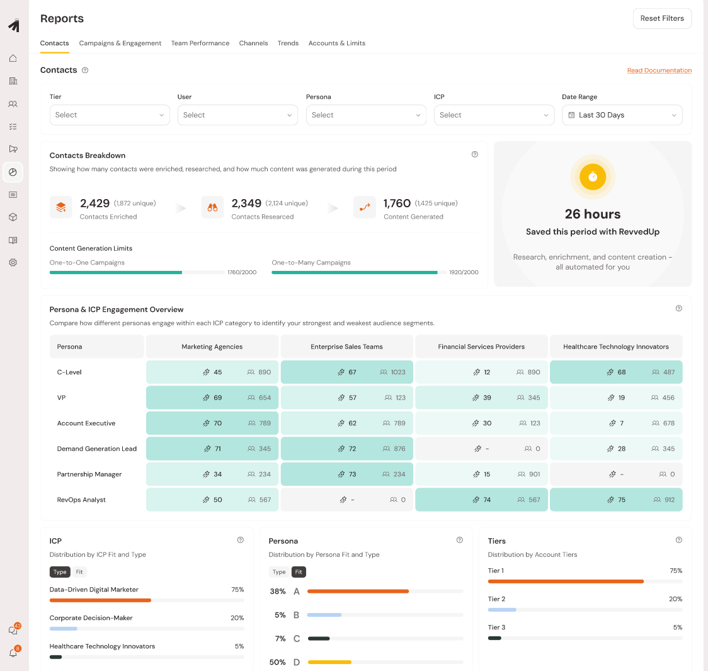The height and width of the screenshot is (671, 708).
Task: Select the Type toggle in ICP card
Action: pos(60,572)
